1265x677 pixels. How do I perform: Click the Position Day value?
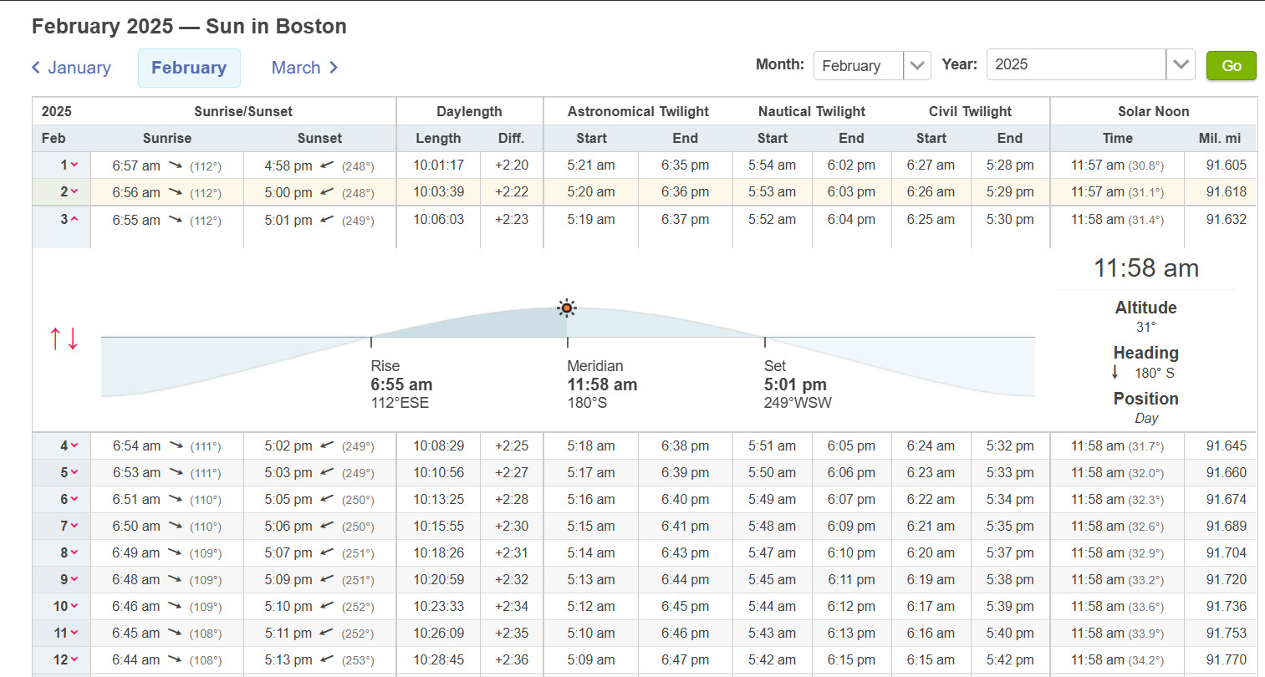click(x=1146, y=418)
